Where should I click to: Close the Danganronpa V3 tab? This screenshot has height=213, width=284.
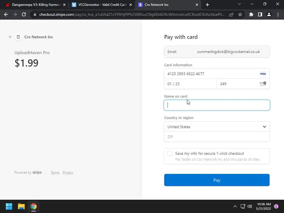tap(64, 5)
